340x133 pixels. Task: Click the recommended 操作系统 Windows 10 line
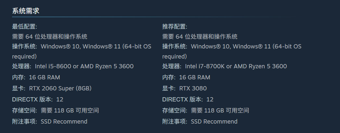[x=232, y=47]
